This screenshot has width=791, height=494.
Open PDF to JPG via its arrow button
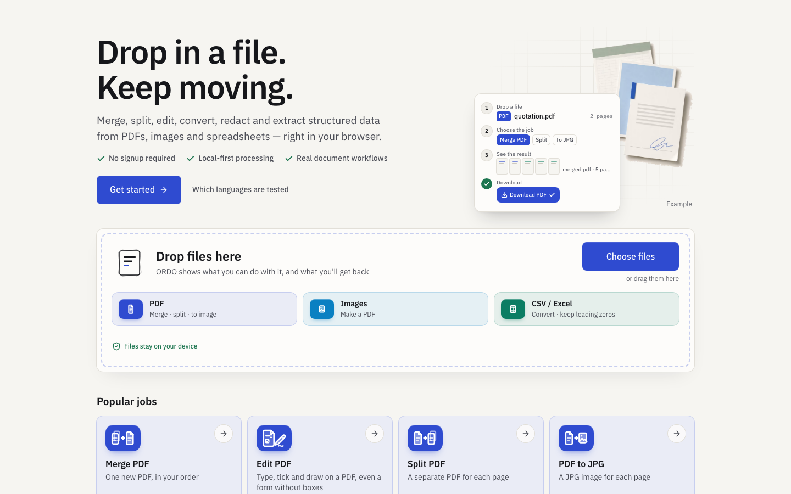(x=677, y=434)
